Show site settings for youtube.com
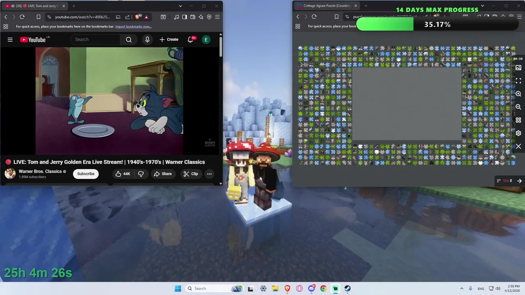Screen dimensions: 525x295 [49, 17]
